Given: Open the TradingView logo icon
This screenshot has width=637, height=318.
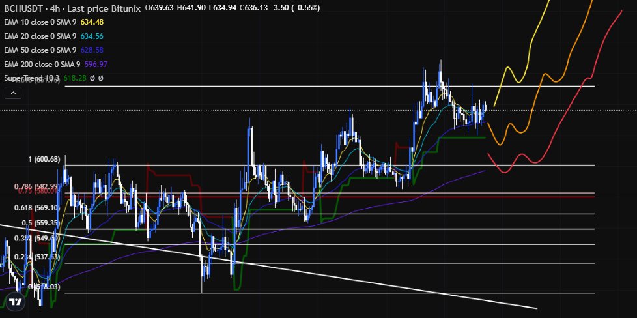Looking at the screenshot, I should [x=16, y=302].
